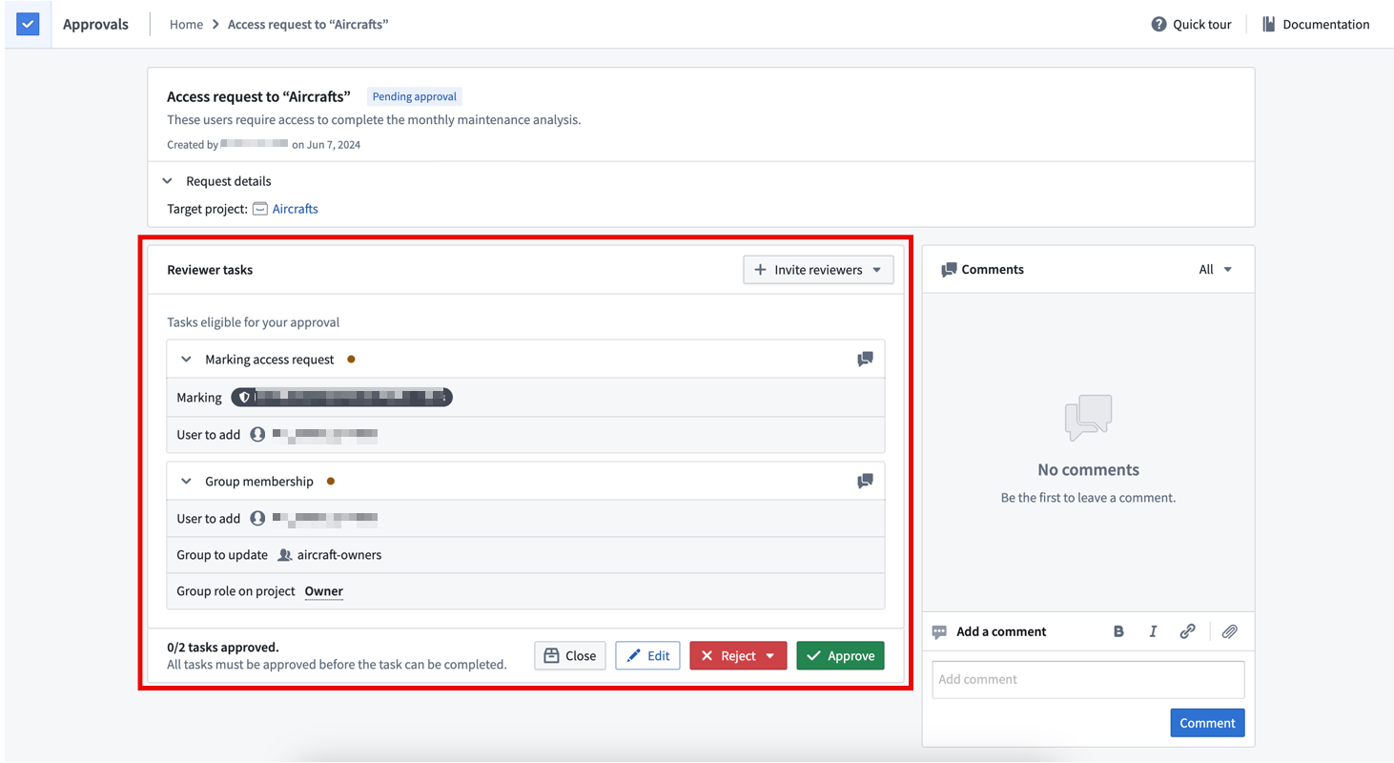Insert a link into comment
1394x763 pixels.
(x=1187, y=631)
